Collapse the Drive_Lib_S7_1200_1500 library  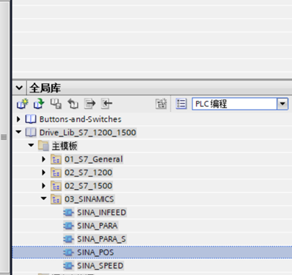(19, 132)
